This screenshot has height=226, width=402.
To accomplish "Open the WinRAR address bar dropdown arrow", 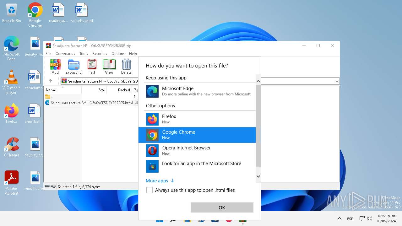I will point(337,81).
